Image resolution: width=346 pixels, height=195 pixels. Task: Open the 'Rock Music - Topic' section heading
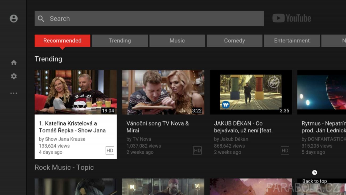click(x=64, y=167)
